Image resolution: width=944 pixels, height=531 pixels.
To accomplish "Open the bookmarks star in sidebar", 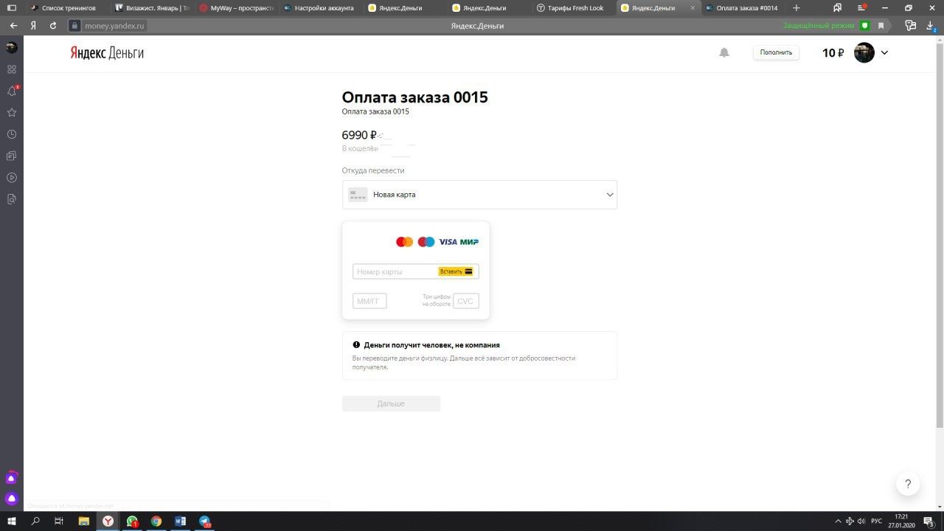I will [x=11, y=113].
